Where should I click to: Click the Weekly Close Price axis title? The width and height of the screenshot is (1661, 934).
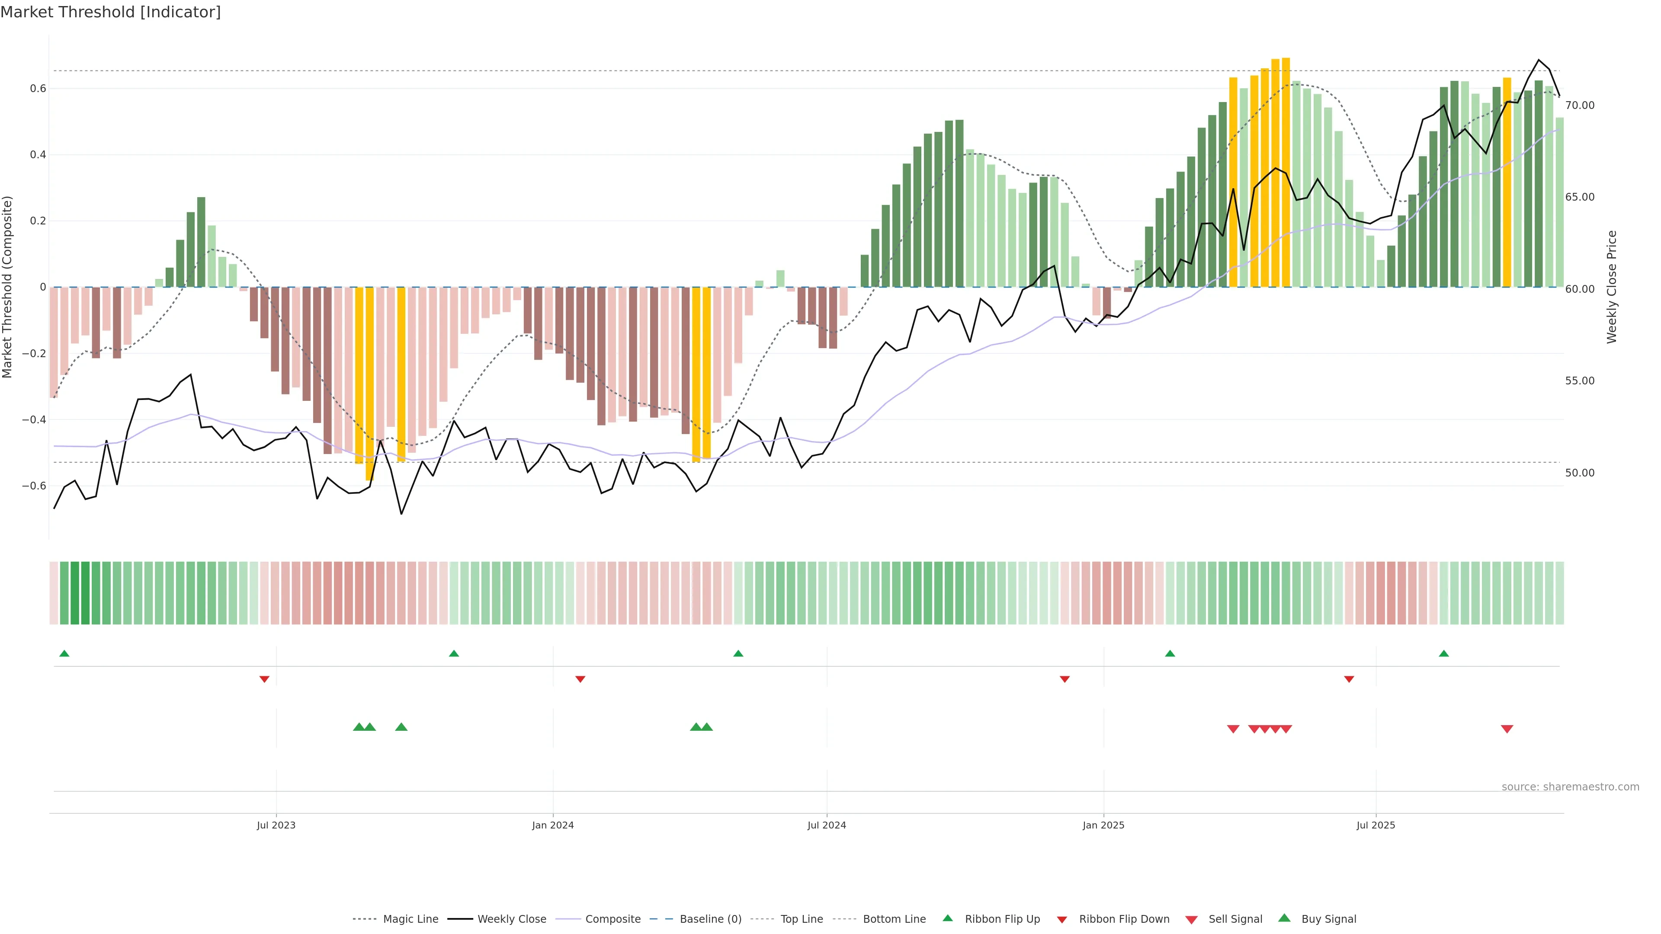click(x=1611, y=287)
